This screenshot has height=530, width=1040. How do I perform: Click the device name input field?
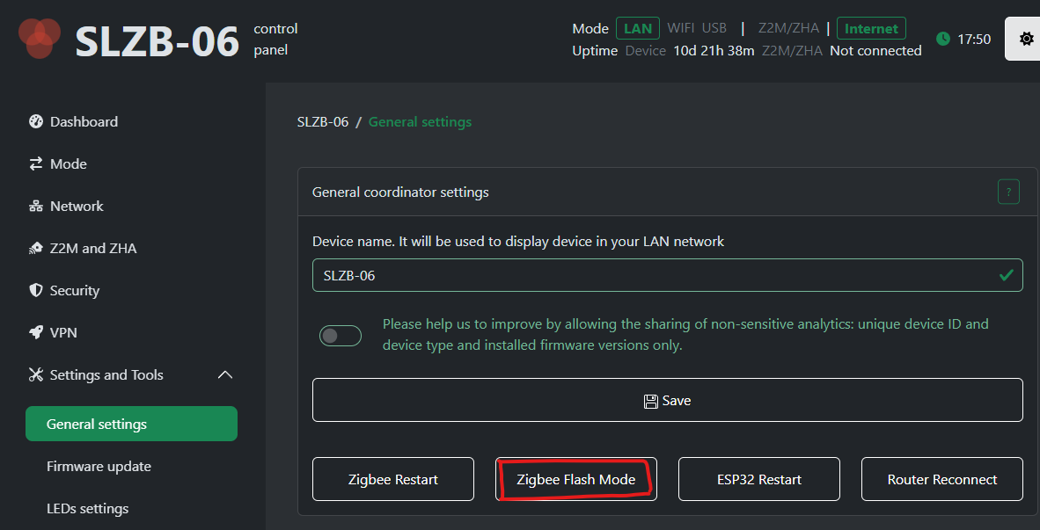(x=667, y=274)
